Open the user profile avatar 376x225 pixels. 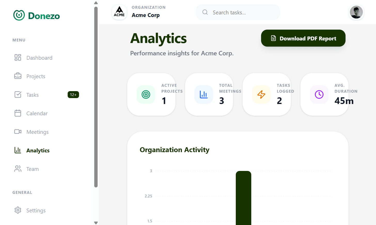click(356, 12)
